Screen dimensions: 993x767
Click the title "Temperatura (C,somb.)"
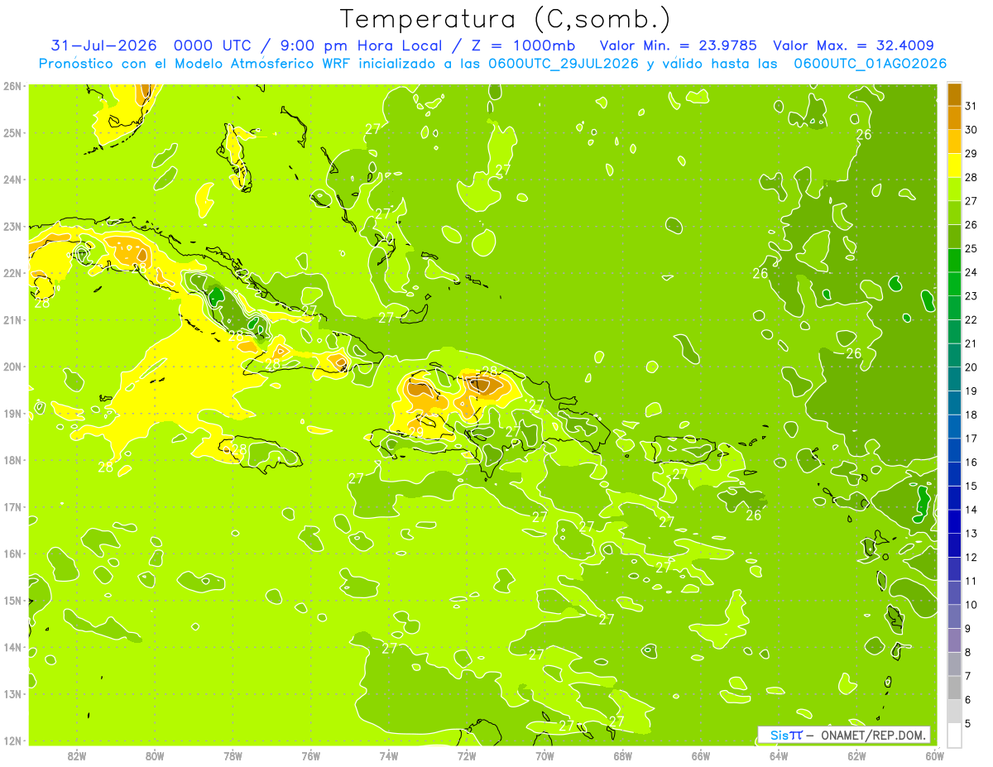click(x=506, y=19)
